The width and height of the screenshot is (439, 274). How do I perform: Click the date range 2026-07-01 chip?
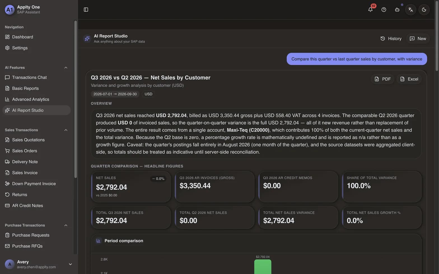click(115, 94)
